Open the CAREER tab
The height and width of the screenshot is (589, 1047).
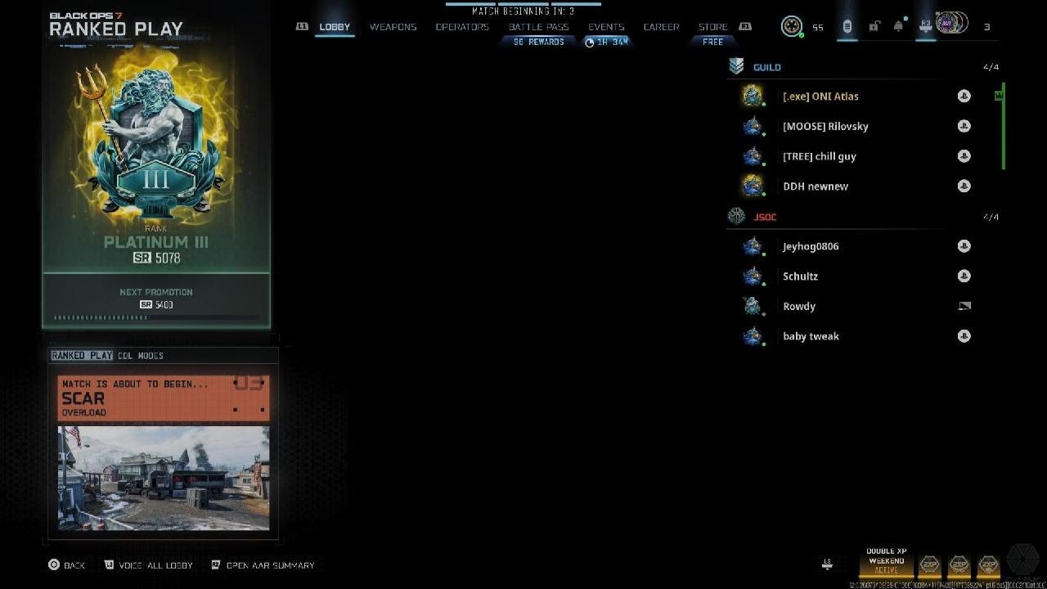pos(661,27)
